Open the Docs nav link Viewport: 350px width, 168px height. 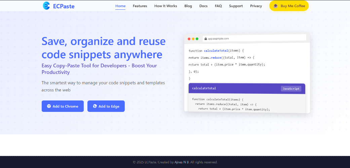click(203, 6)
